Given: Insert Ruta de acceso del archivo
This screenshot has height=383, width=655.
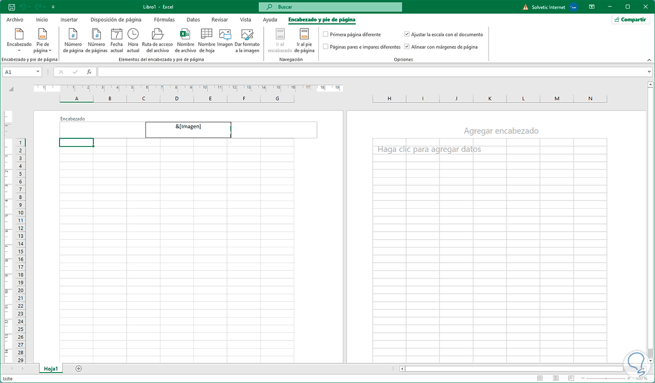Looking at the screenshot, I should pyautogui.click(x=158, y=41).
